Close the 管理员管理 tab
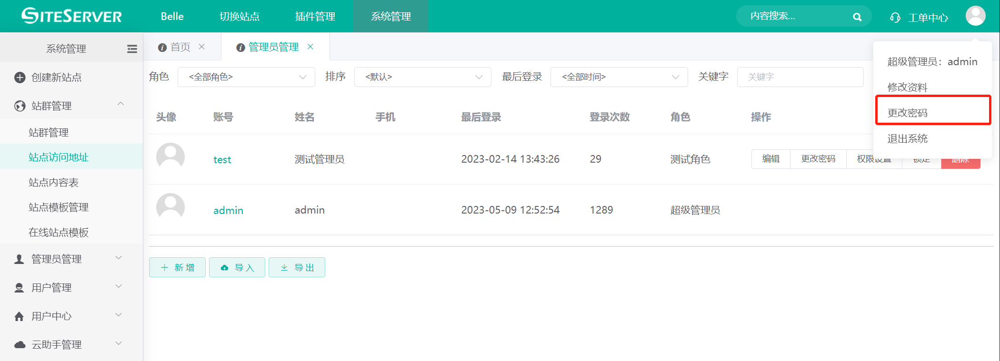Viewport: 1000px width, 361px height. tap(310, 47)
